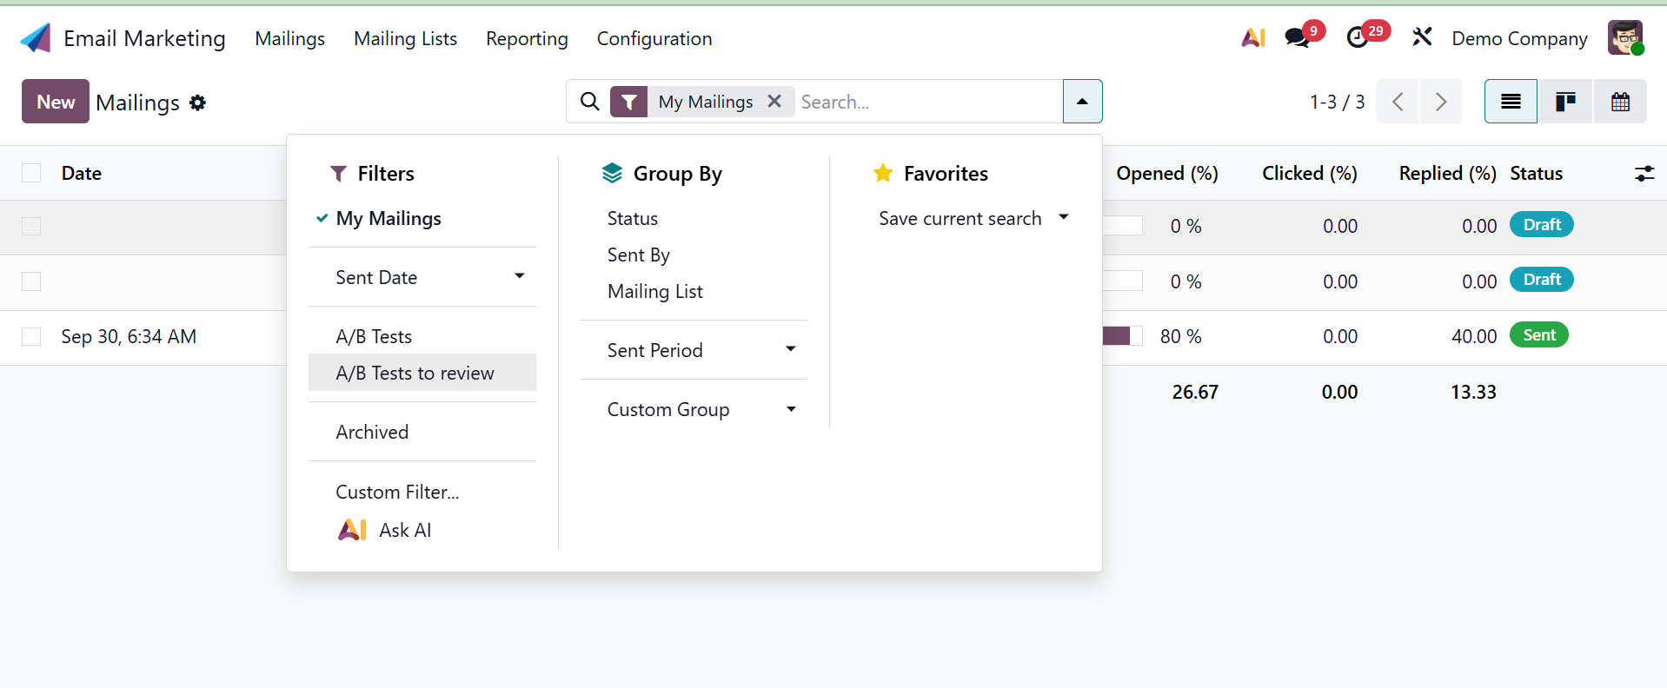
Task: Open the Mailing Lists menu
Action: pos(405,39)
